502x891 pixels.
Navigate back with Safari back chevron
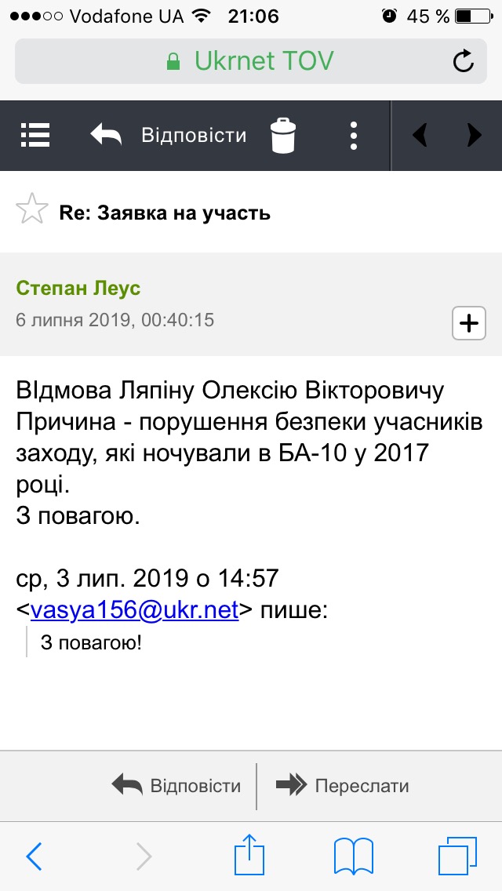click(x=34, y=856)
